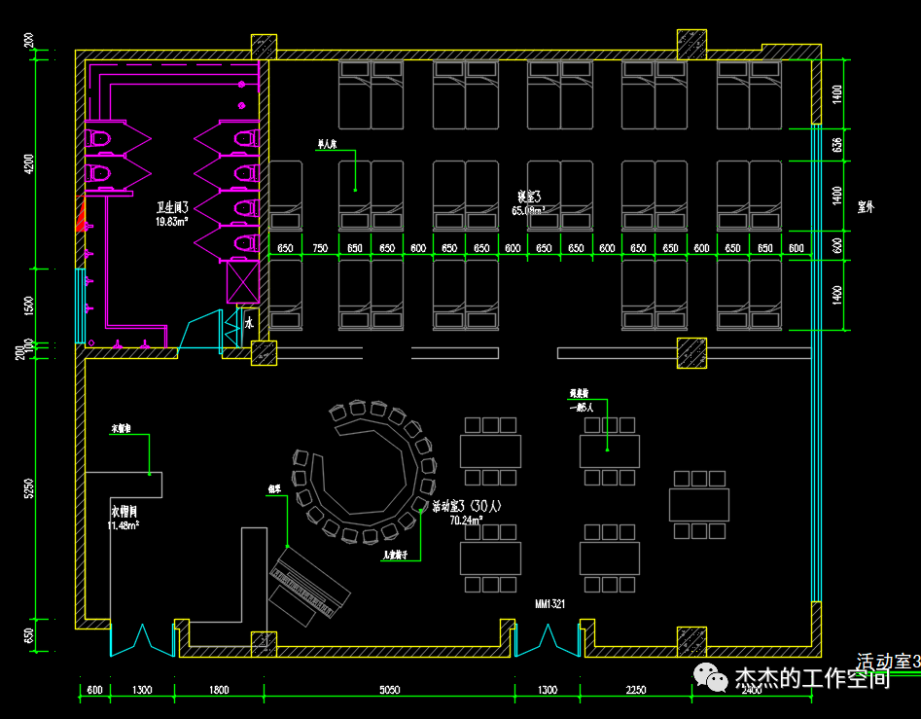Select the 衣帽柜 leader label
Screen dimensions: 921x719
(121, 429)
